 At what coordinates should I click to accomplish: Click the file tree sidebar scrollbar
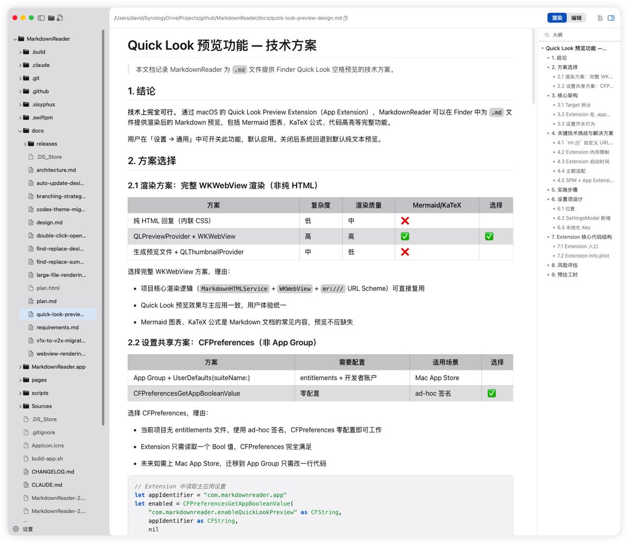(x=103, y=228)
